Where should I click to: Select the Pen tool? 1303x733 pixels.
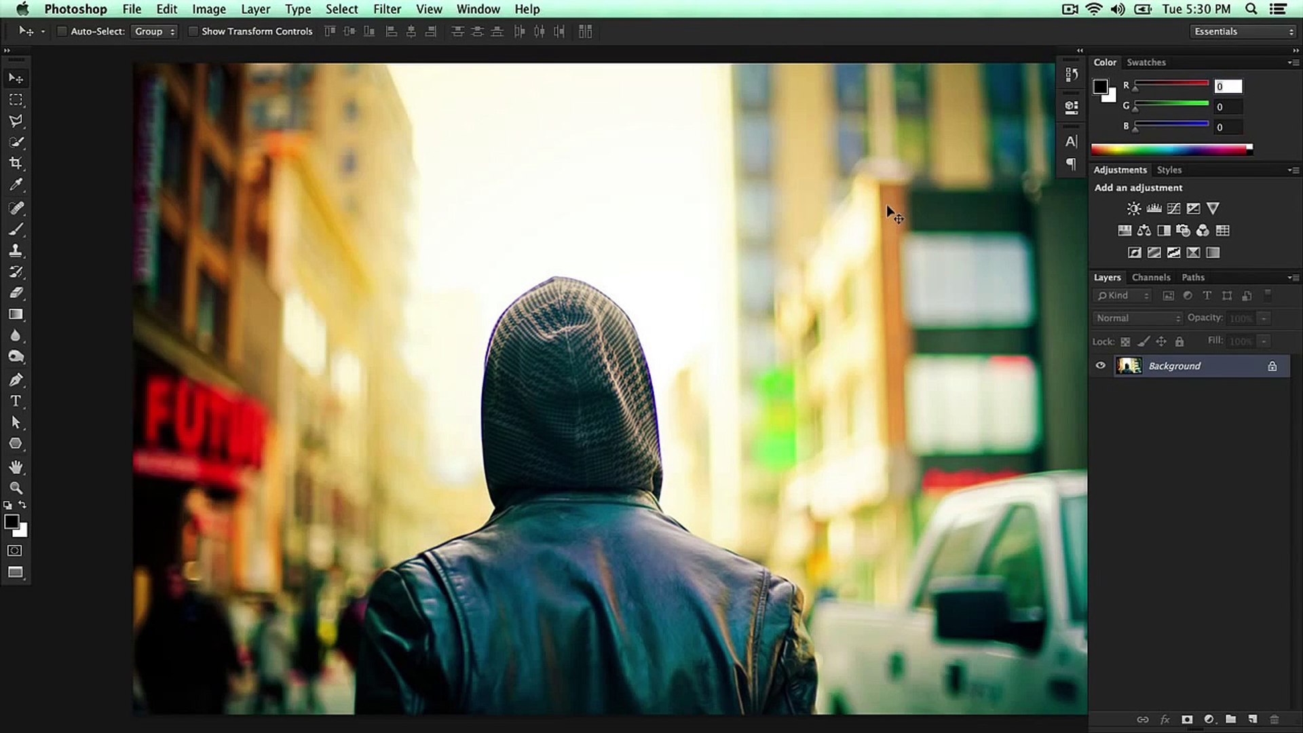pos(16,379)
